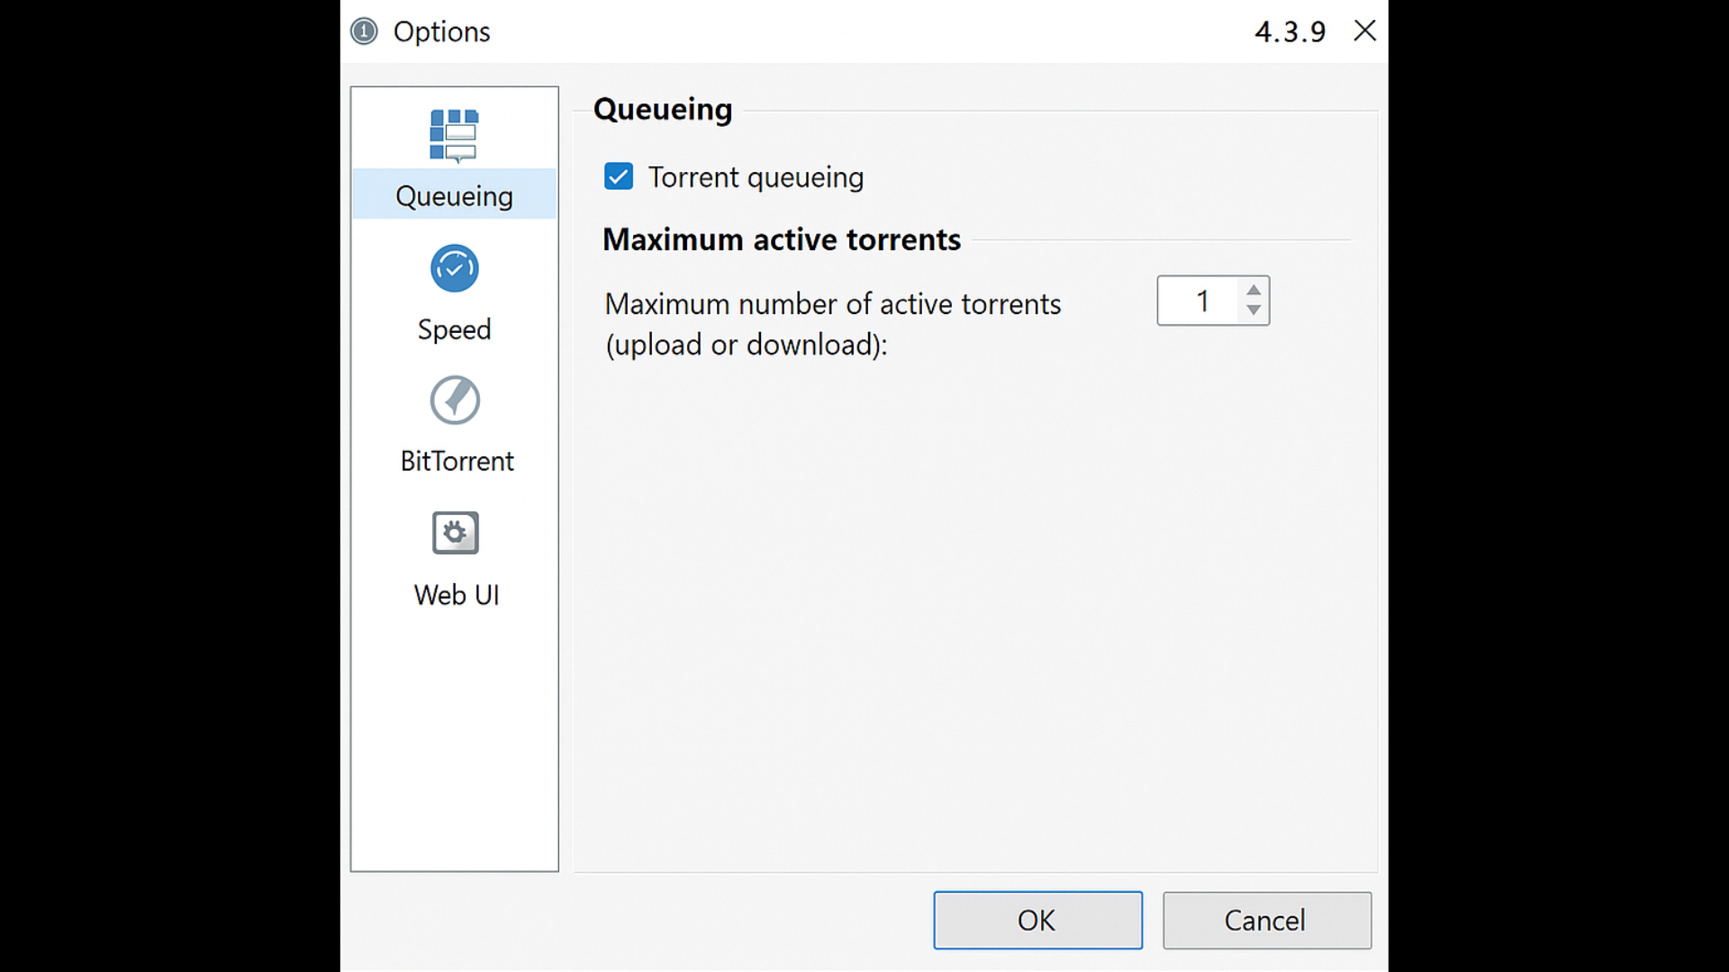This screenshot has height=972, width=1729.
Task: Click the Speed gauge icon
Action: coord(454,268)
